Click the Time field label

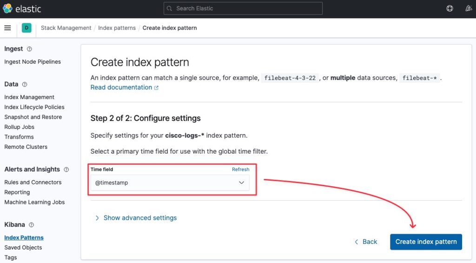pos(102,169)
